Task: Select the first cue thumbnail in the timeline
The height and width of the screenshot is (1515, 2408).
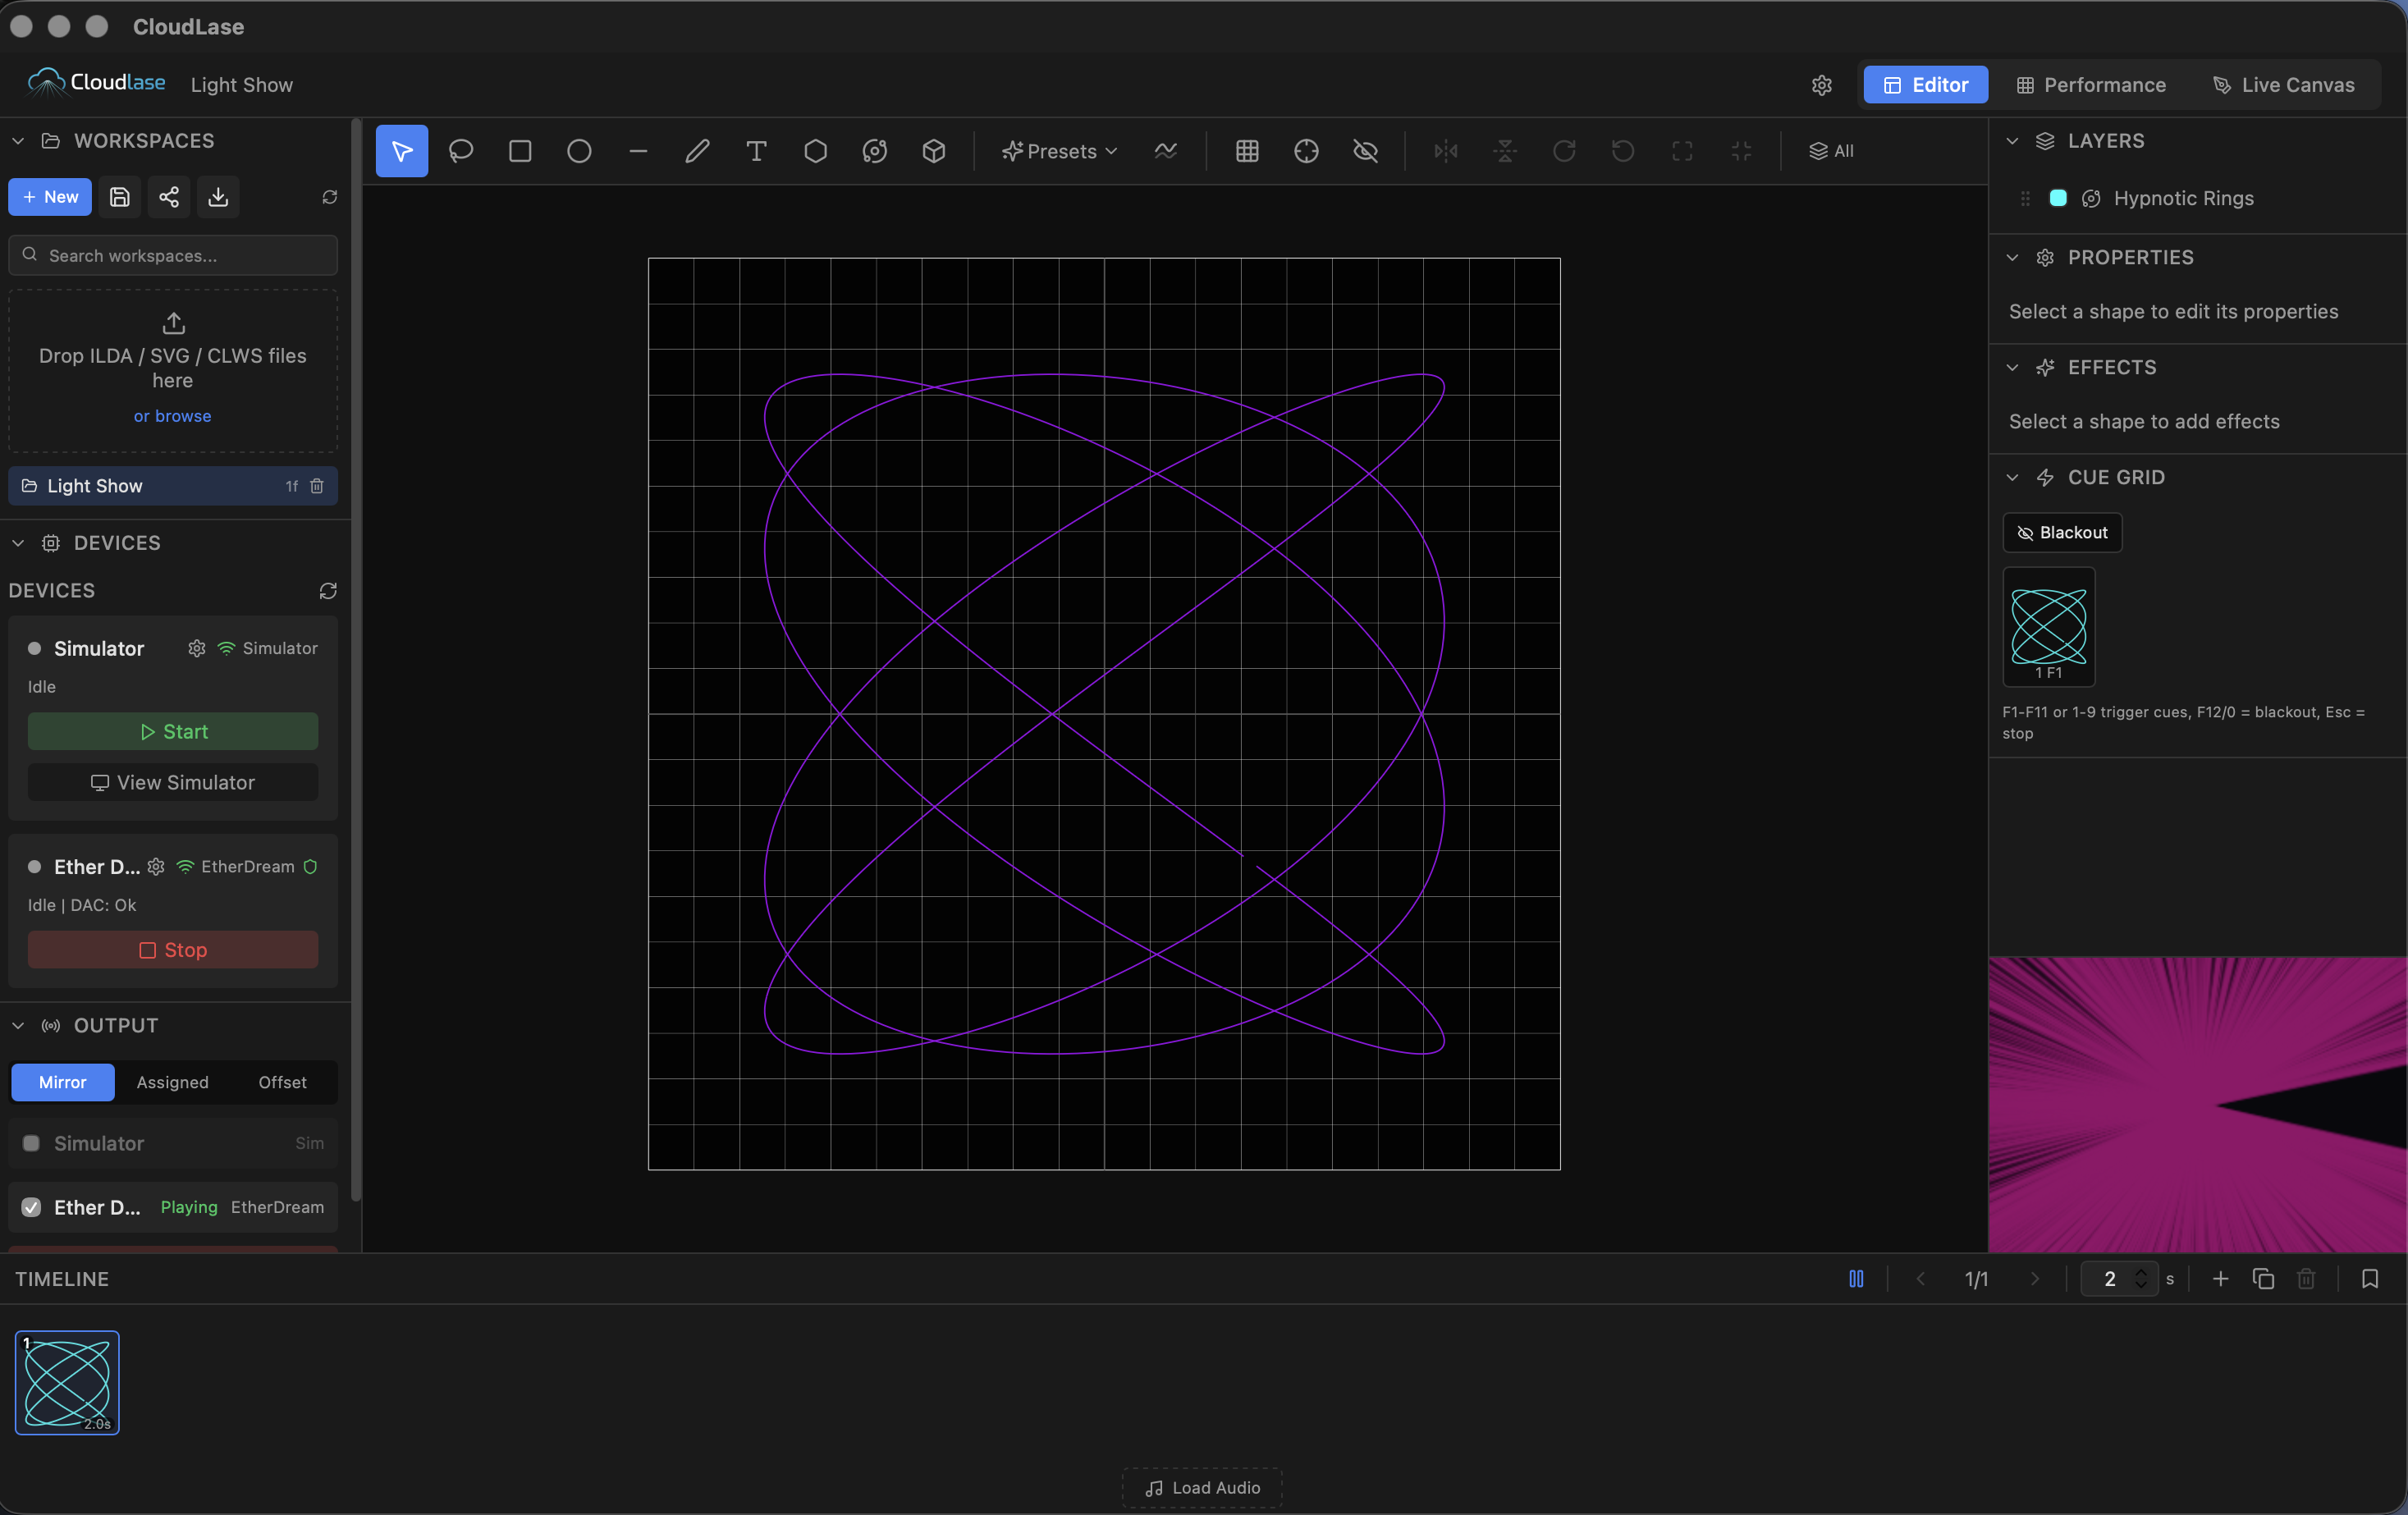Action: coord(66,1383)
